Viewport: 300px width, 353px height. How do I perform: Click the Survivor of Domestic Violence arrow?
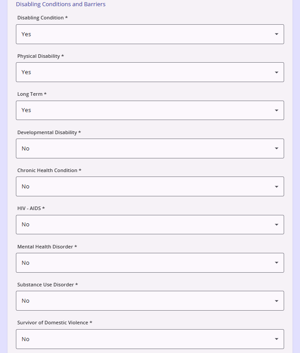[x=277, y=339]
